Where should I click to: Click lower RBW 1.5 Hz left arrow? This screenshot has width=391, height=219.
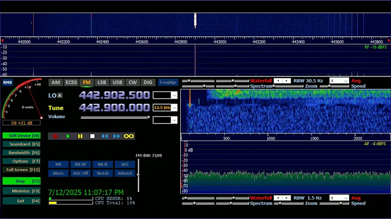pyautogui.click(x=278, y=198)
